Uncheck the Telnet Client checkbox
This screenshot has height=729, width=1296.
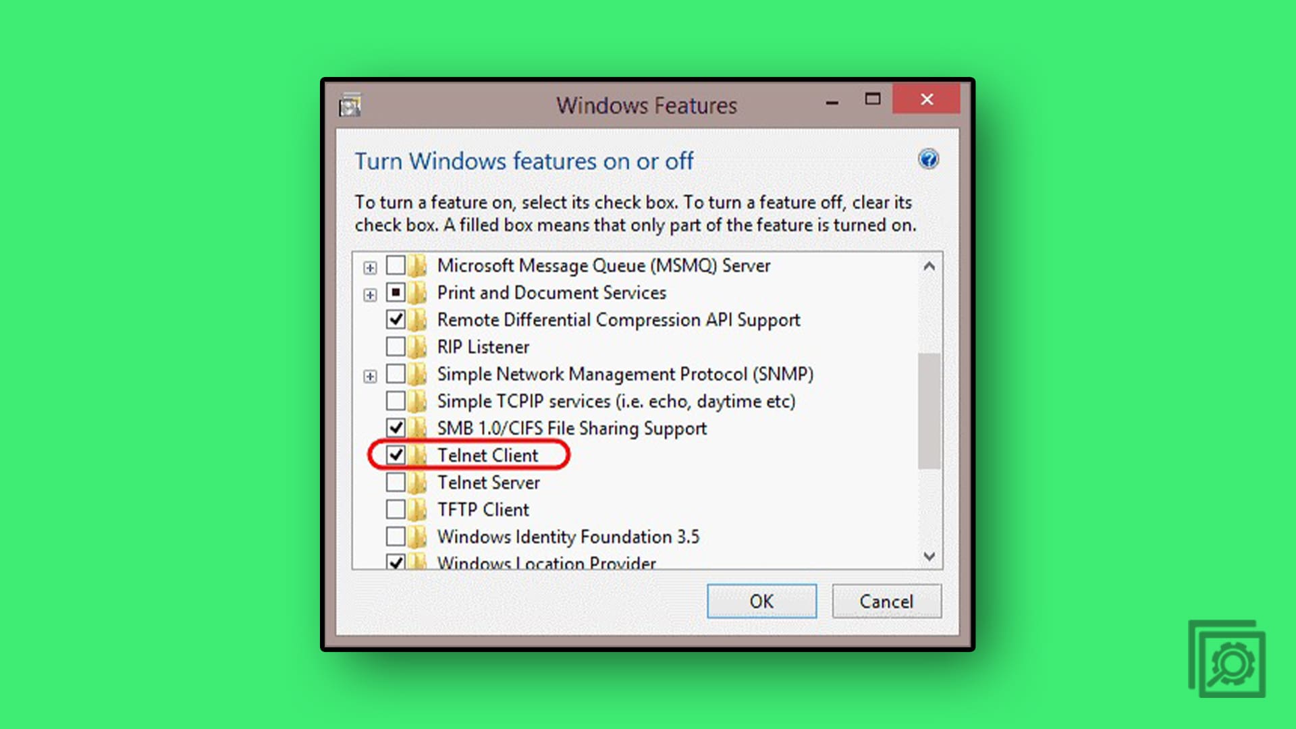(396, 455)
